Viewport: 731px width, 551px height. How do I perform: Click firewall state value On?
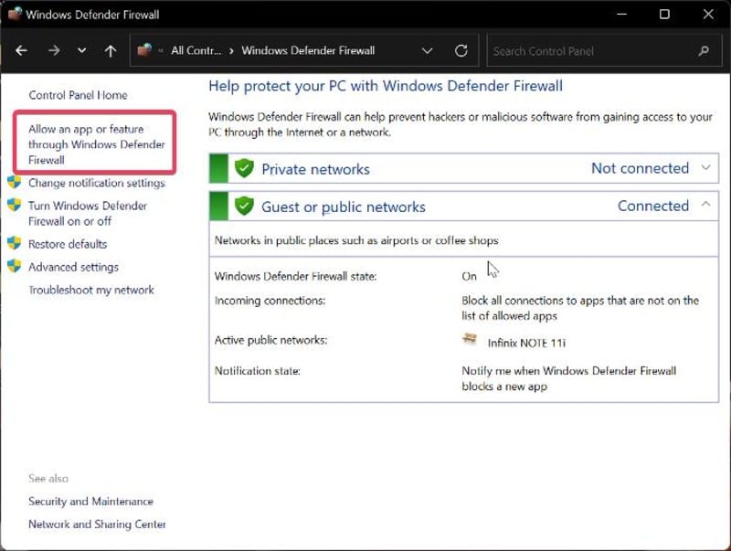pyautogui.click(x=469, y=277)
